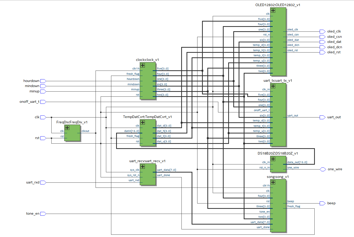The image size is (354, 237).
Task: Select the hourdown input pin symbol
Action: (43, 81)
